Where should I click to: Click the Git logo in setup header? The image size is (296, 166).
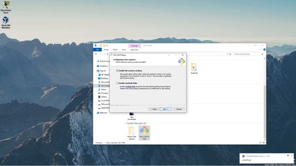181,61
